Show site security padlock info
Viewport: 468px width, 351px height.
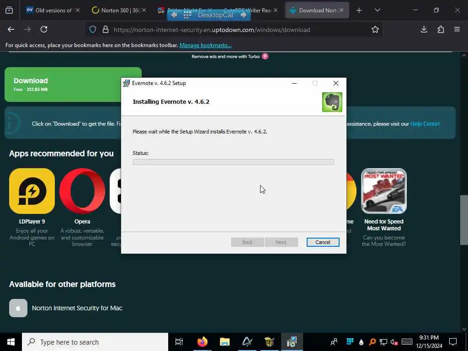106,30
